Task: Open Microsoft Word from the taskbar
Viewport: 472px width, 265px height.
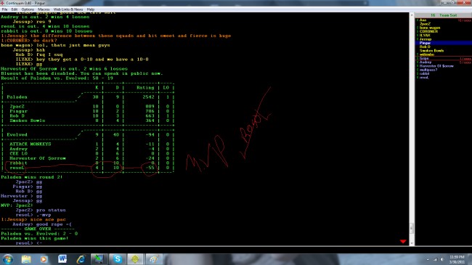Action: tap(62, 259)
